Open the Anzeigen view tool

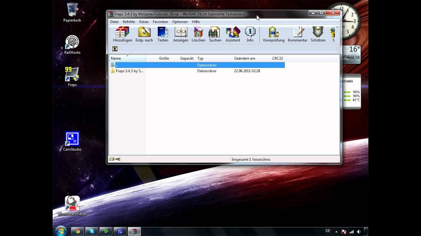pos(181,34)
